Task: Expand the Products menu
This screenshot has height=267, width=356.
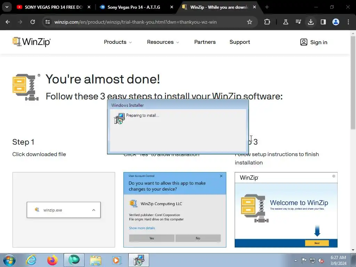Action: 118,42
